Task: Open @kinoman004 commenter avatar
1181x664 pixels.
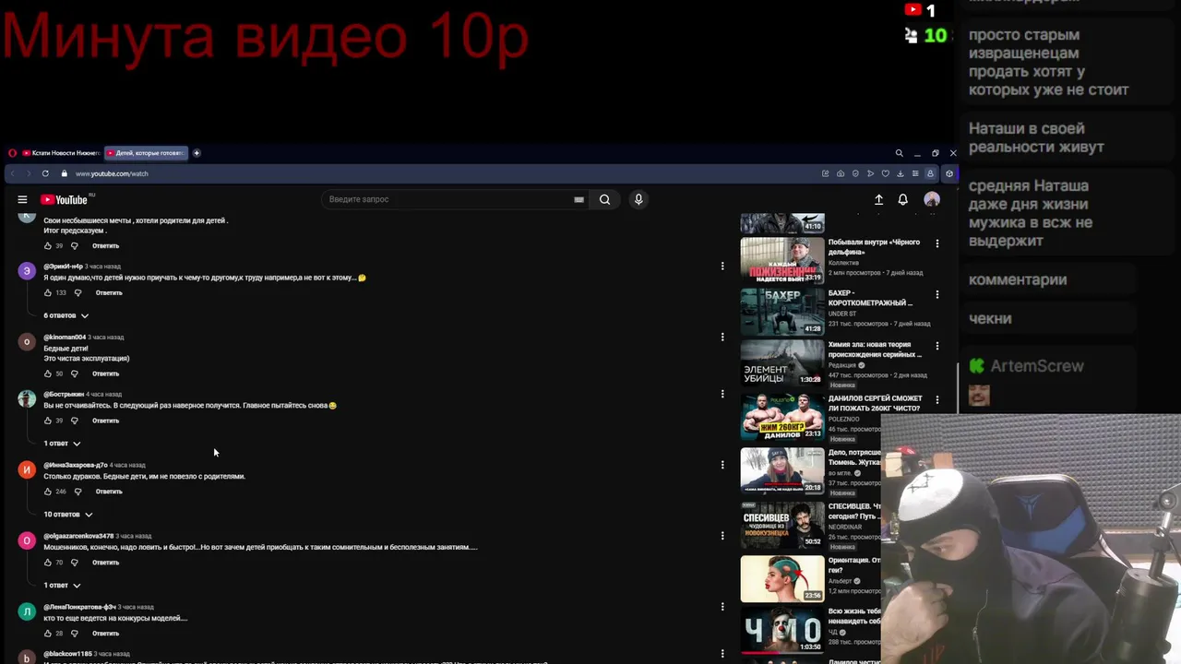Action: [27, 342]
